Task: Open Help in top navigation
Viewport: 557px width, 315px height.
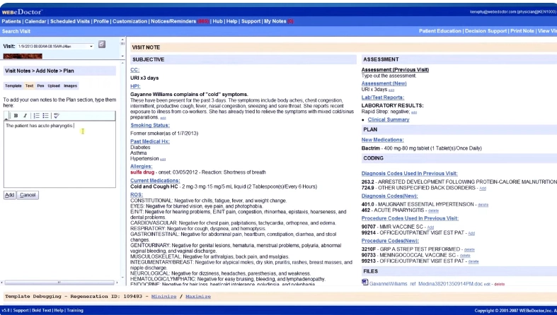Action: [x=231, y=21]
